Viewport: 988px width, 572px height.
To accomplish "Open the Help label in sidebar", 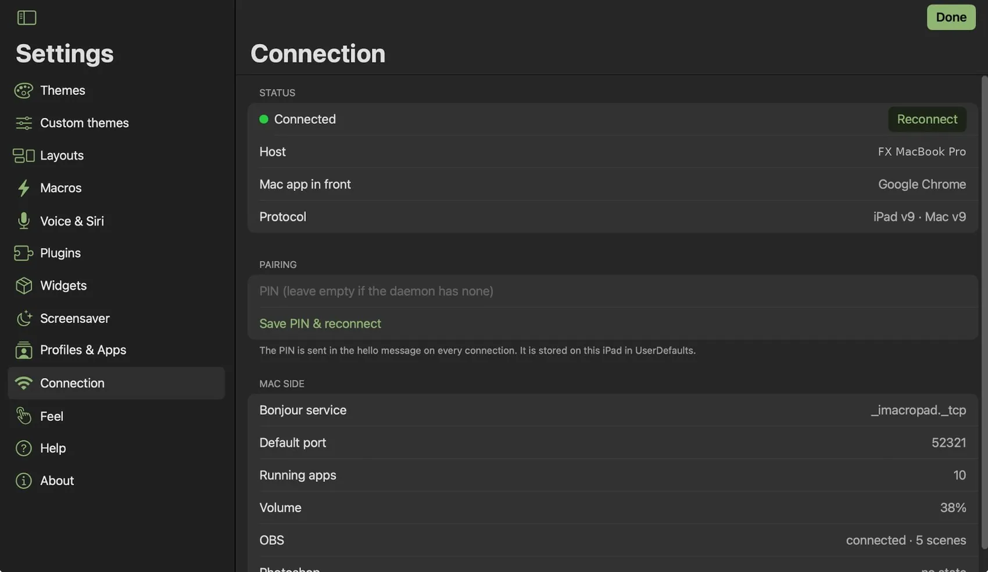I will (x=53, y=448).
